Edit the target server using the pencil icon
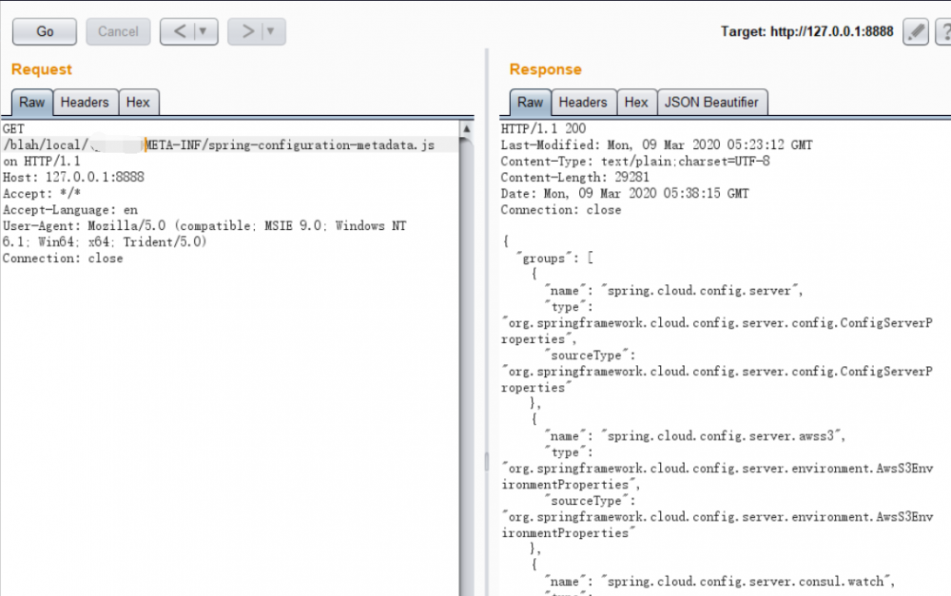This screenshot has height=596, width=951. coord(914,31)
